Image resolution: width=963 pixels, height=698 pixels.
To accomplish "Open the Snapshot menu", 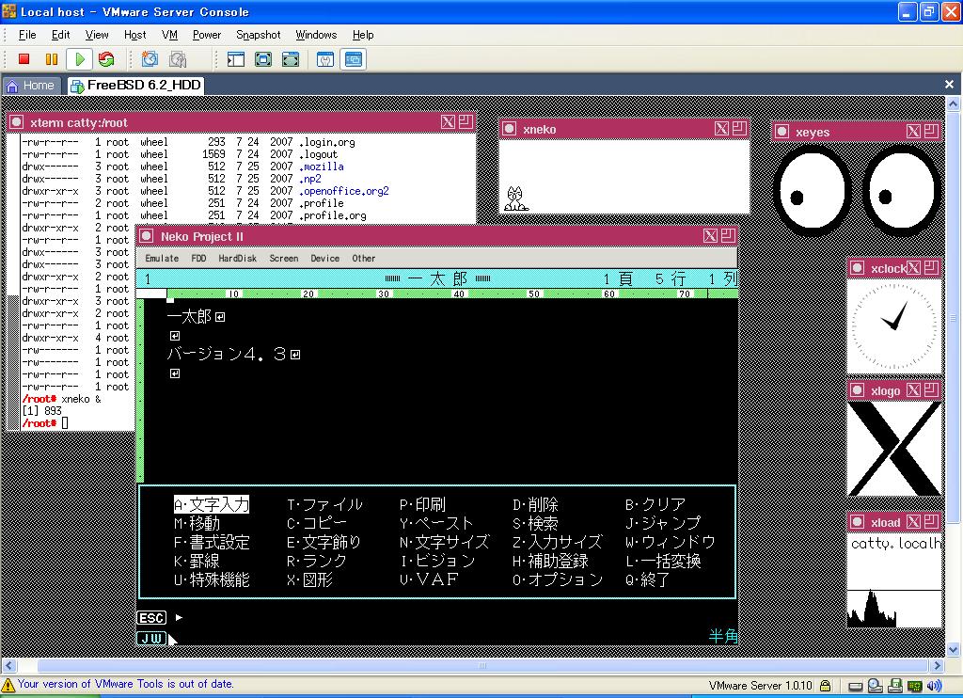I will pos(258,35).
